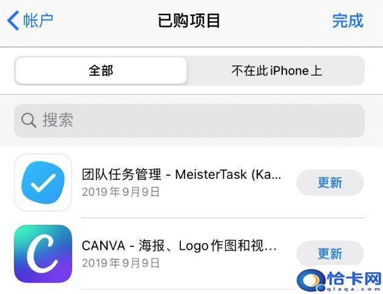Click the 恰卡网 watermark logo
The width and height of the screenshot is (383, 294).
click(339, 280)
